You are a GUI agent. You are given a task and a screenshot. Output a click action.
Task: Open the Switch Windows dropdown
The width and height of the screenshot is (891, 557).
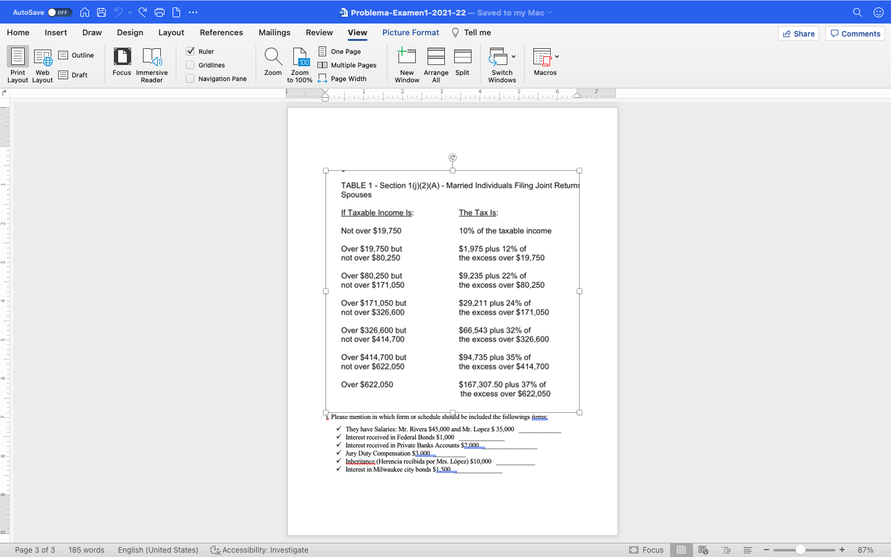pos(502,65)
